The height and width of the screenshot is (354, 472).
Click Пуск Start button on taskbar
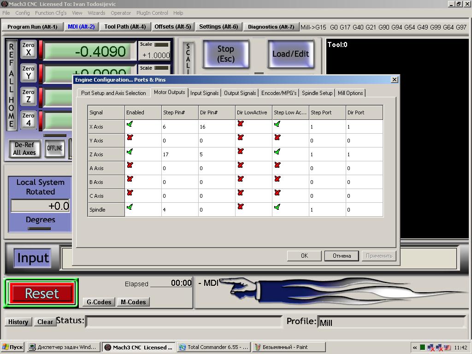(12, 347)
